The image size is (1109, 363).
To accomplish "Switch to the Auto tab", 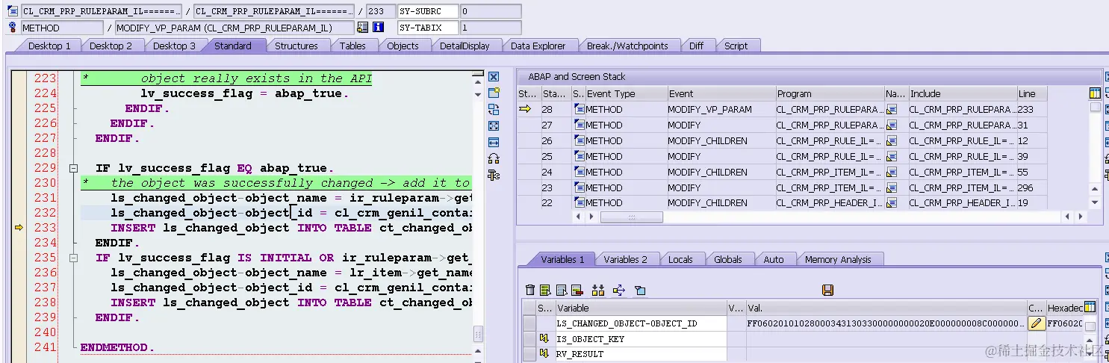I will pyautogui.click(x=774, y=259).
